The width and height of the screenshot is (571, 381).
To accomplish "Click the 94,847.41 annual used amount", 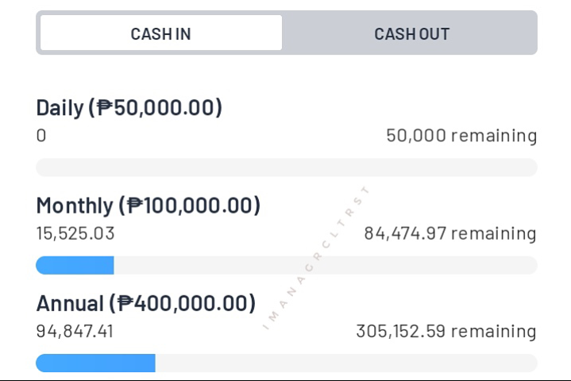I will (x=75, y=331).
